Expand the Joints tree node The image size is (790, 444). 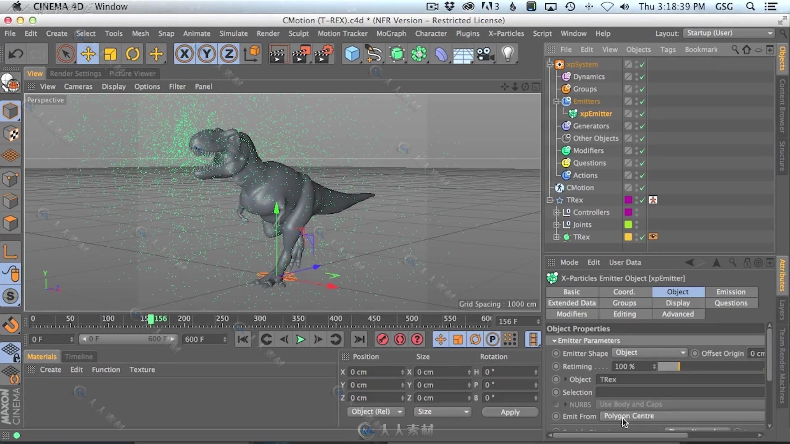click(x=556, y=224)
